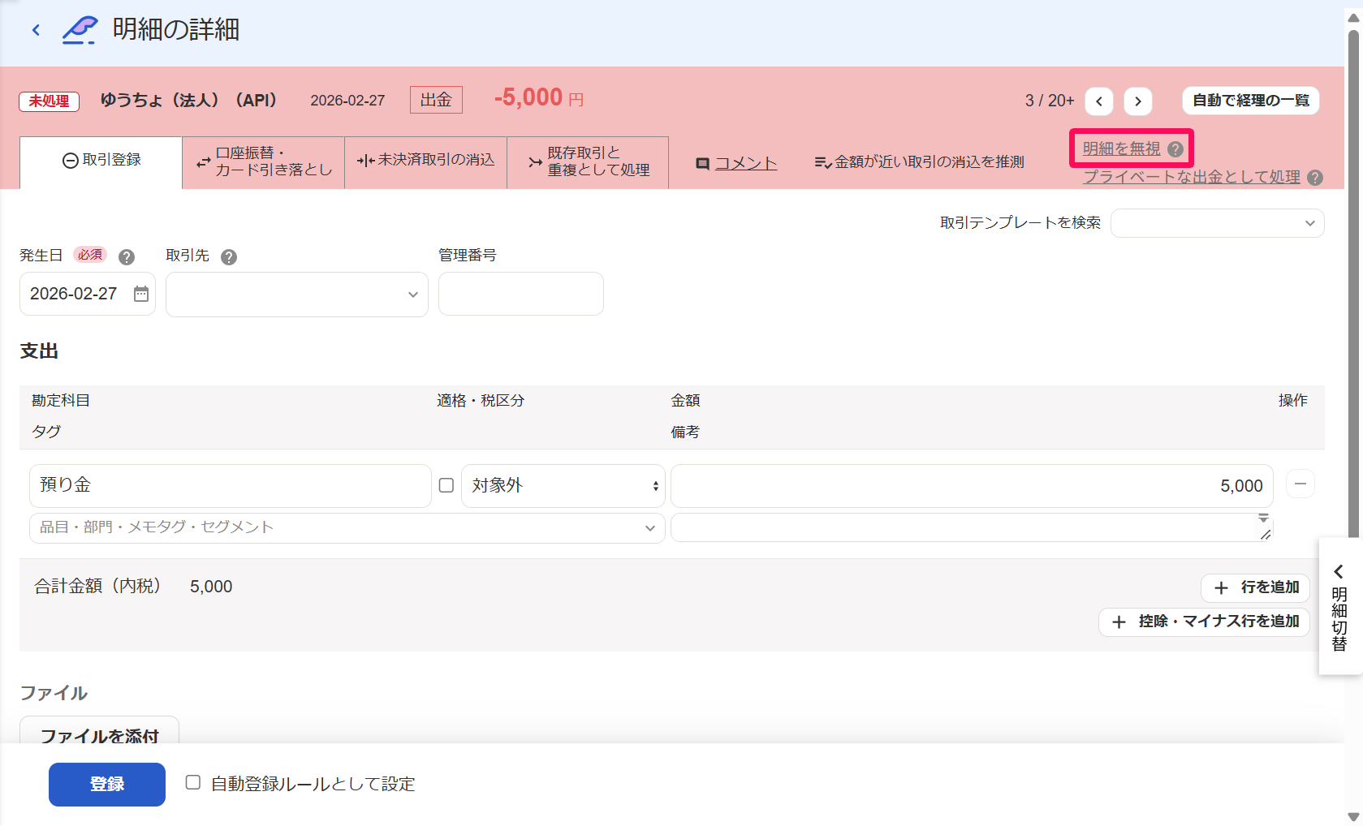Click the 勘定科目 field showing 預り金
The height and width of the screenshot is (826, 1363).
point(231,486)
